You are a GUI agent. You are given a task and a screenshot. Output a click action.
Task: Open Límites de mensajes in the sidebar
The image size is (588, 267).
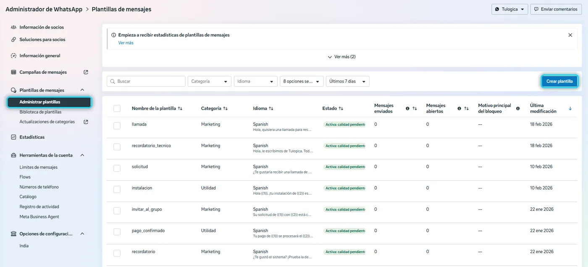[x=39, y=167]
